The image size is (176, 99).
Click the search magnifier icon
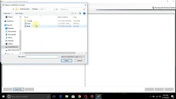pyautogui.click(x=84, y=9)
